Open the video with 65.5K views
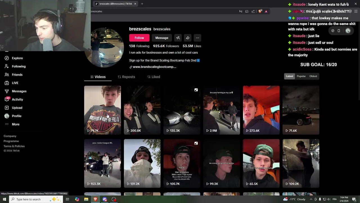This screenshot has height=203, width=360. point(261,163)
